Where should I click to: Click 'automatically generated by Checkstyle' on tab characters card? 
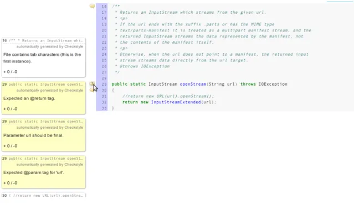click(x=50, y=46)
